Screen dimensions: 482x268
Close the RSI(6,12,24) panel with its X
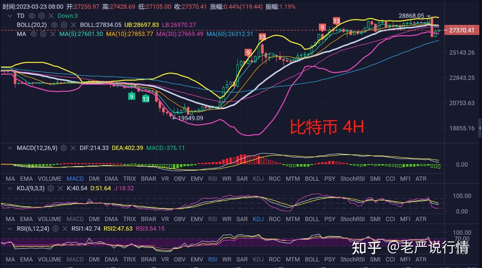coord(65,229)
